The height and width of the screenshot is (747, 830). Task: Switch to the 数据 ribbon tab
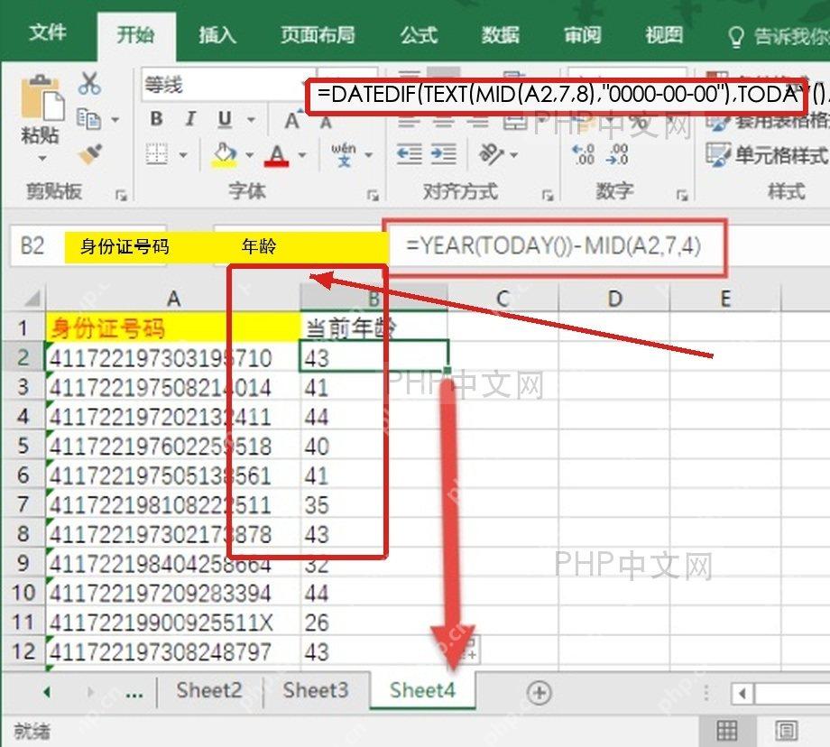[x=500, y=35]
